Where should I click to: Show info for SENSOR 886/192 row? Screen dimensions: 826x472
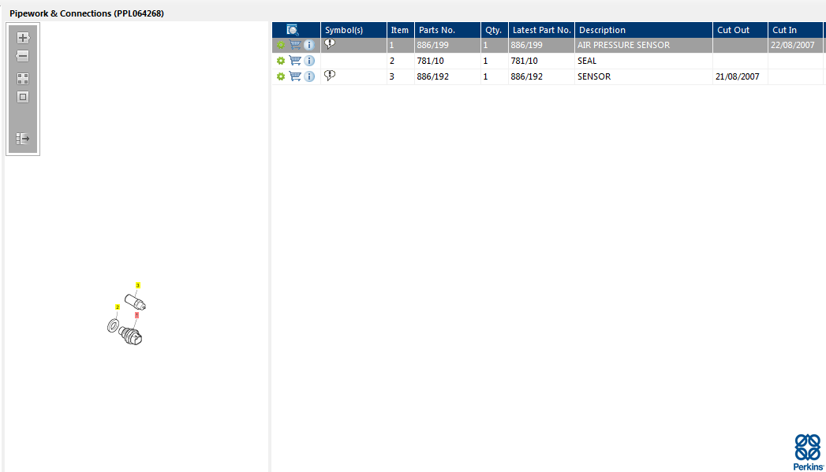pyautogui.click(x=309, y=76)
